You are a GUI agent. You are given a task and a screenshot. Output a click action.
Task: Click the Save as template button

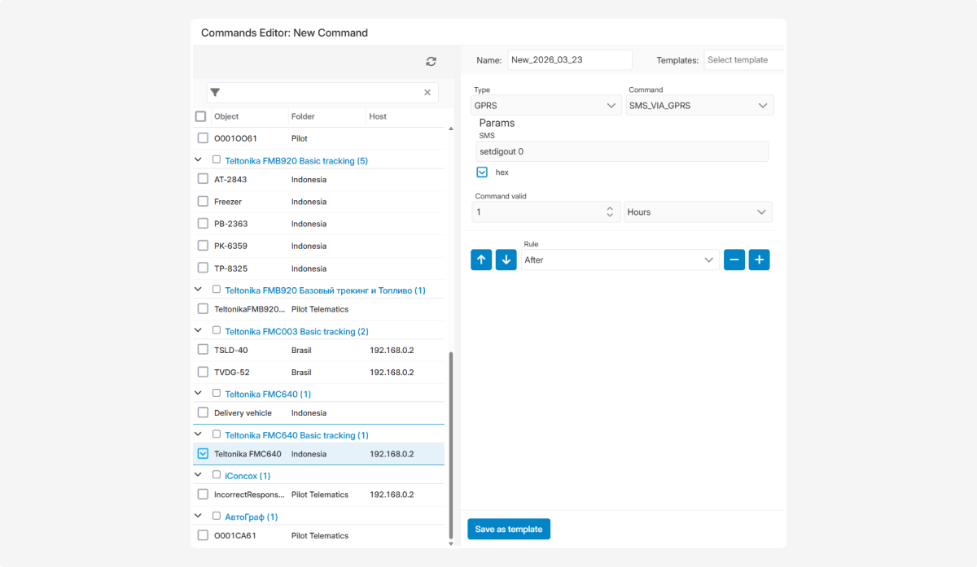pyautogui.click(x=509, y=529)
